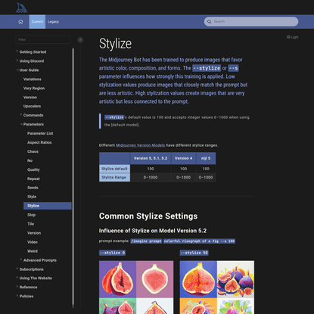Open the Vary Region page
Image resolution: width=314 pixels, height=314 pixels.
click(x=34, y=89)
